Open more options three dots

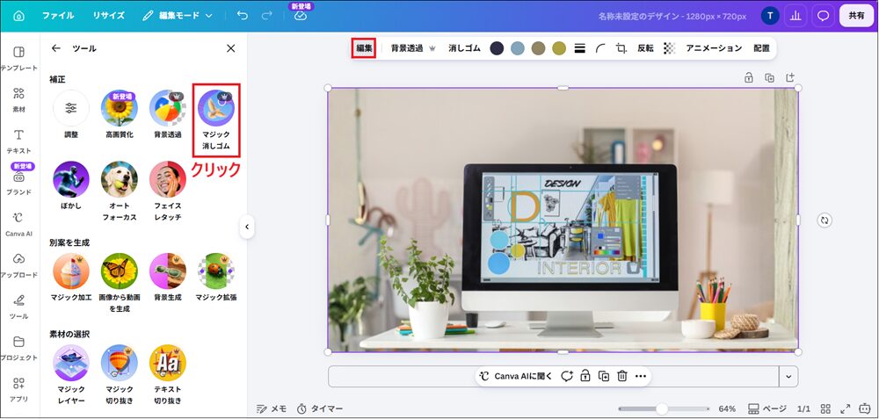tap(641, 376)
